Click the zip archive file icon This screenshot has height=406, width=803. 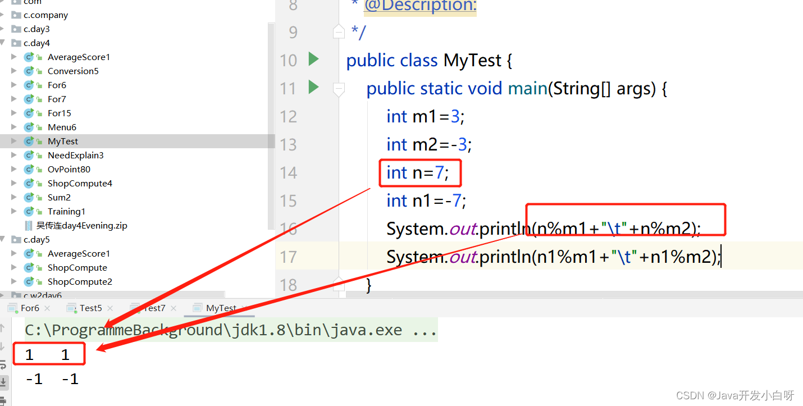coord(29,226)
